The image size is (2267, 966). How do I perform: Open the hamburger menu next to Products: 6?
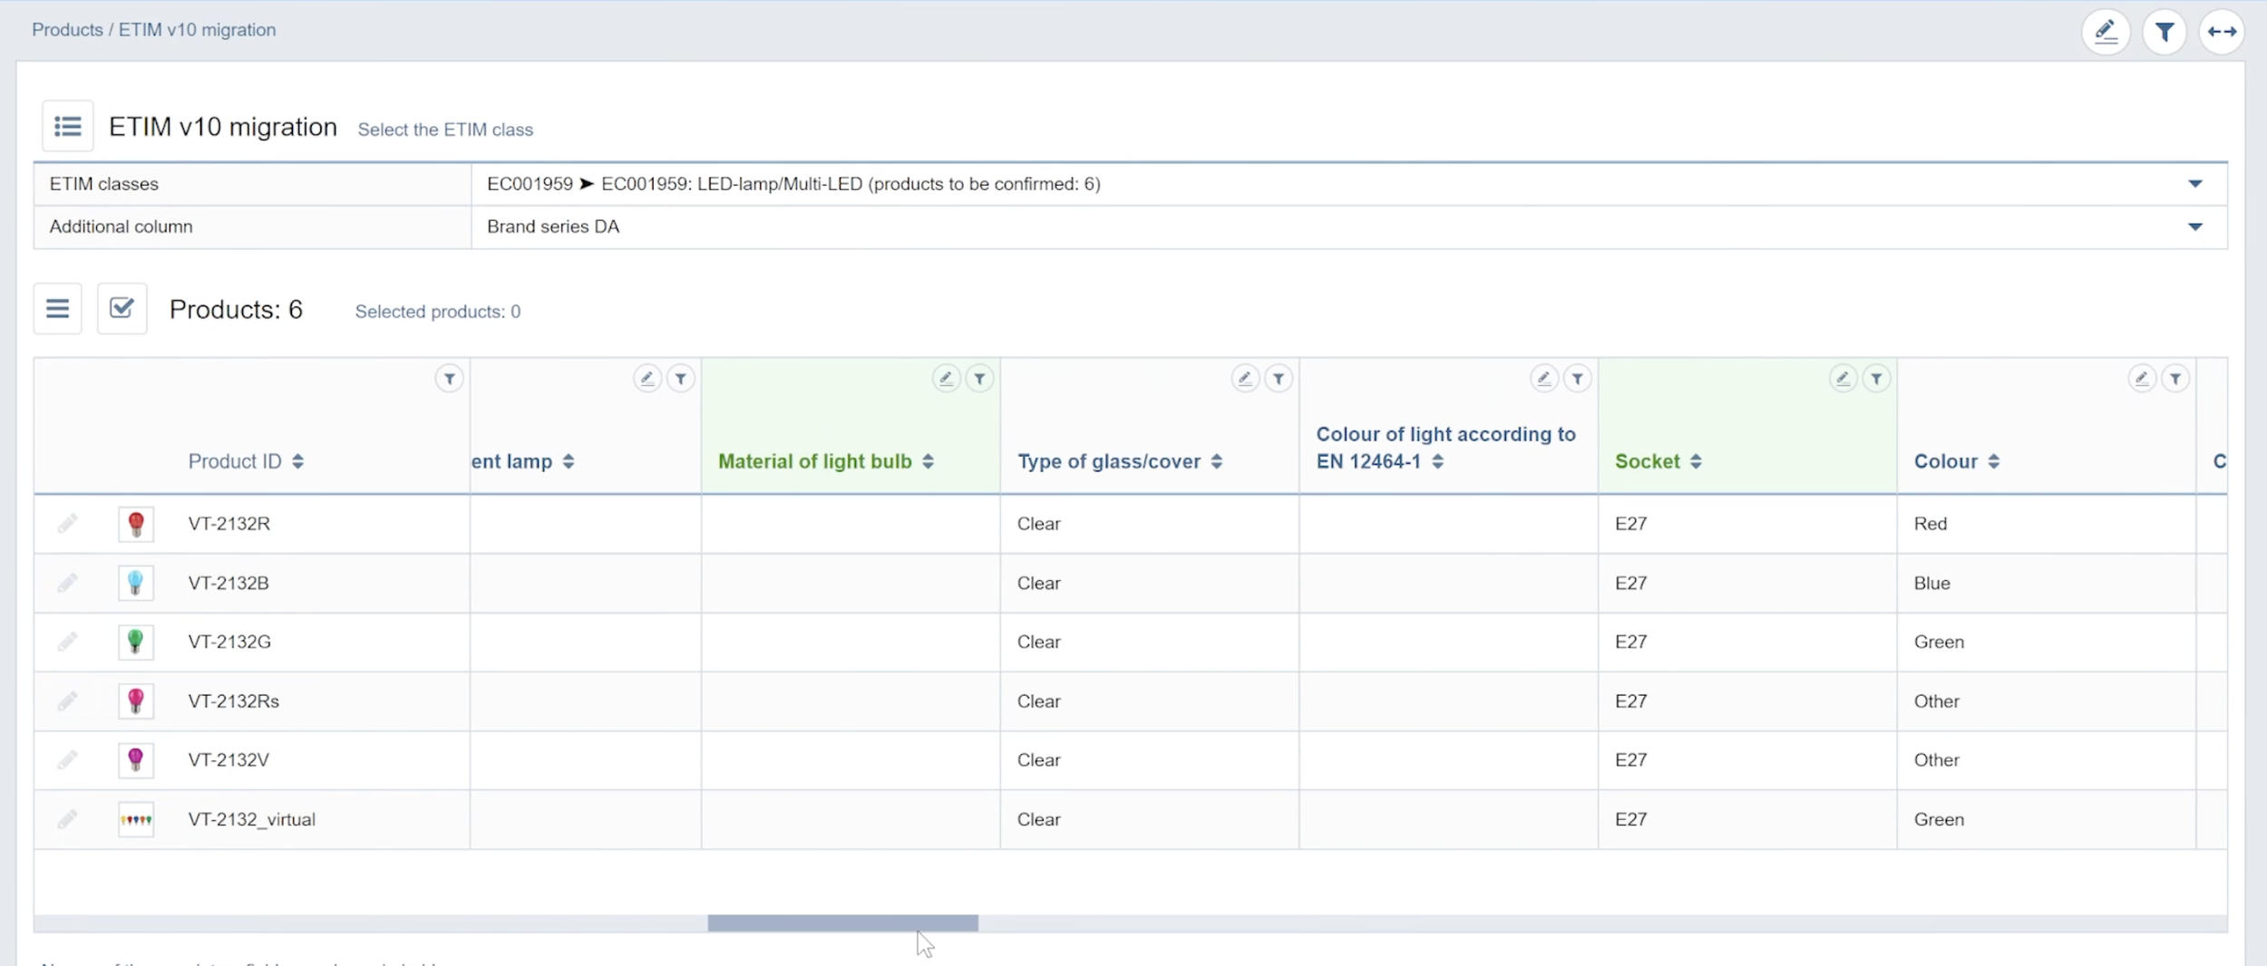[58, 309]
